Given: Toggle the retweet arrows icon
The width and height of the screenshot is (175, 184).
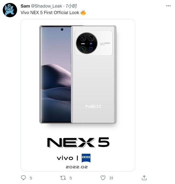Looking at the screenshot, I should pyautogui.click(x=63, y=178).
